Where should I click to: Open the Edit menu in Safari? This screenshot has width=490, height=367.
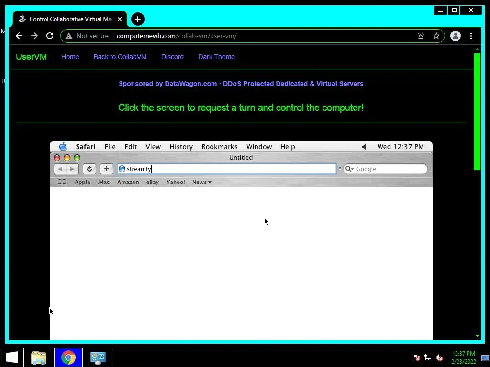point(131,147)
